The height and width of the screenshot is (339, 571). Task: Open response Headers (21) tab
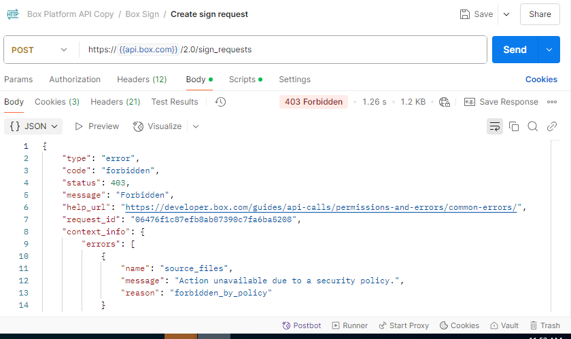tap(116, 102)
